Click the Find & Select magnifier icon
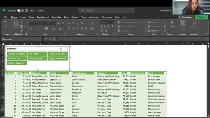The height and width of the screenshot is (118, 210). click(172, 26)
